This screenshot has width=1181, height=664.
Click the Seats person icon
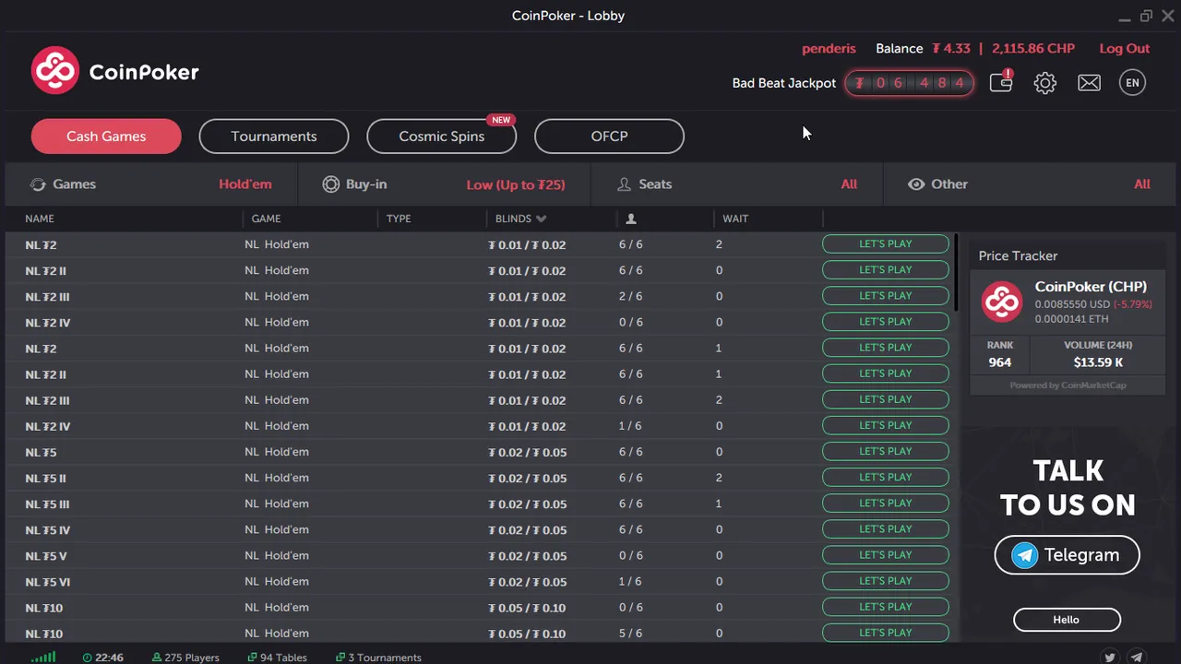click(625, 184)
